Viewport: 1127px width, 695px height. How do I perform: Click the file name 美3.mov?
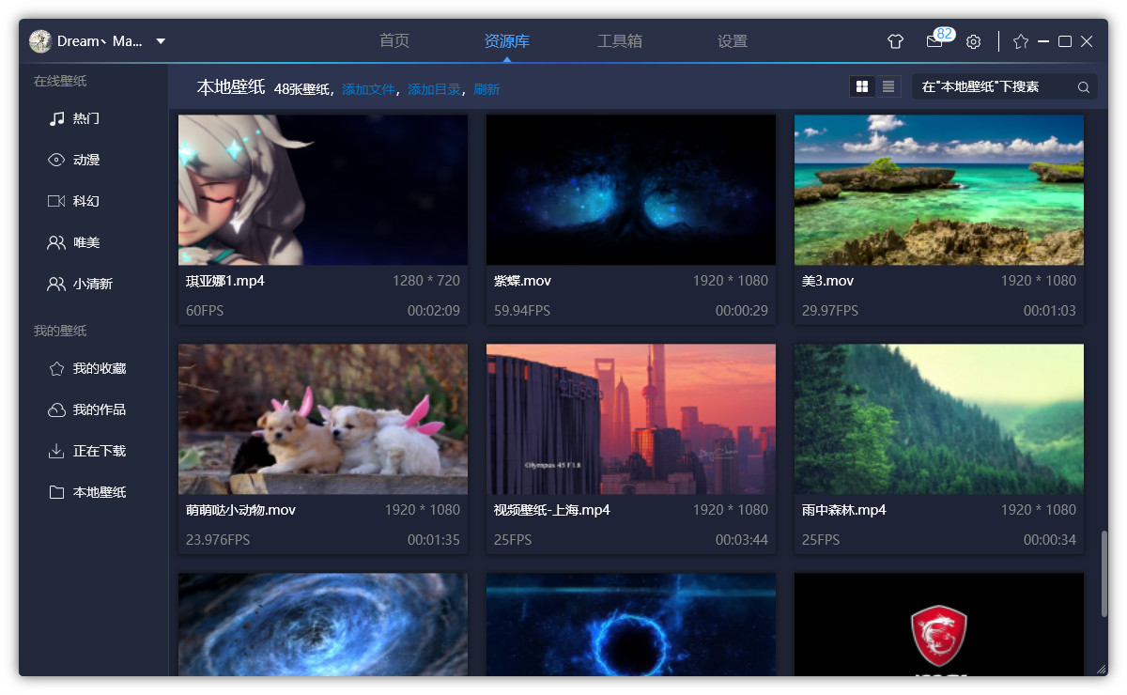(828, 281)
